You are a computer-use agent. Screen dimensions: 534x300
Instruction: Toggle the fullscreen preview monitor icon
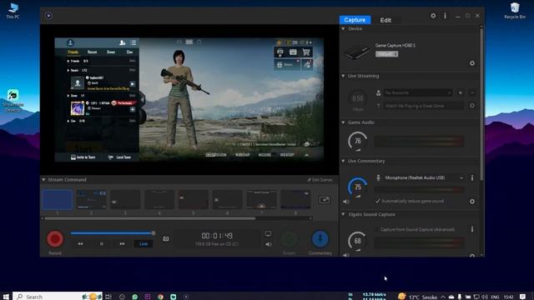[x=269, y=233]
